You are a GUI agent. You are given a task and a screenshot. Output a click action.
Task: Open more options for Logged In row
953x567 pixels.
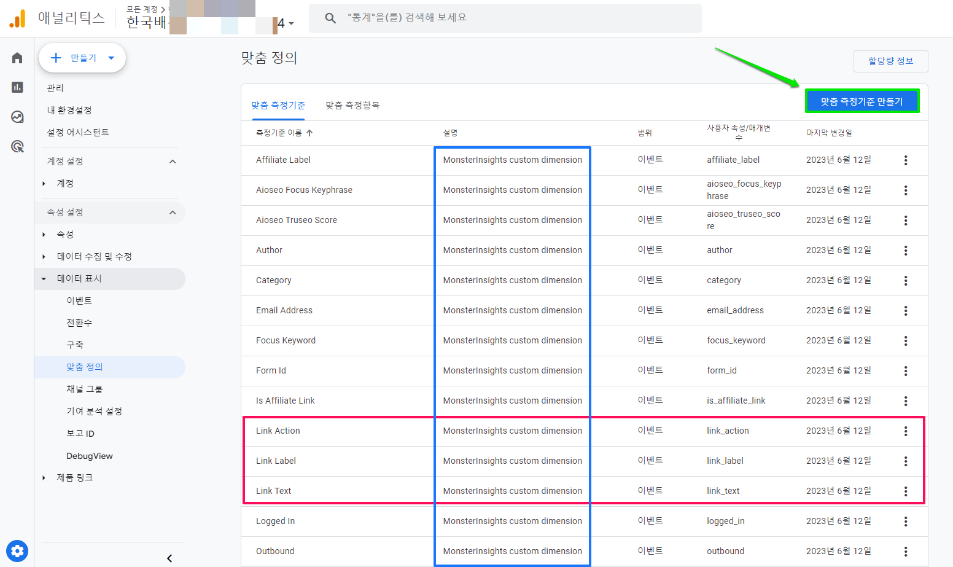906,522
